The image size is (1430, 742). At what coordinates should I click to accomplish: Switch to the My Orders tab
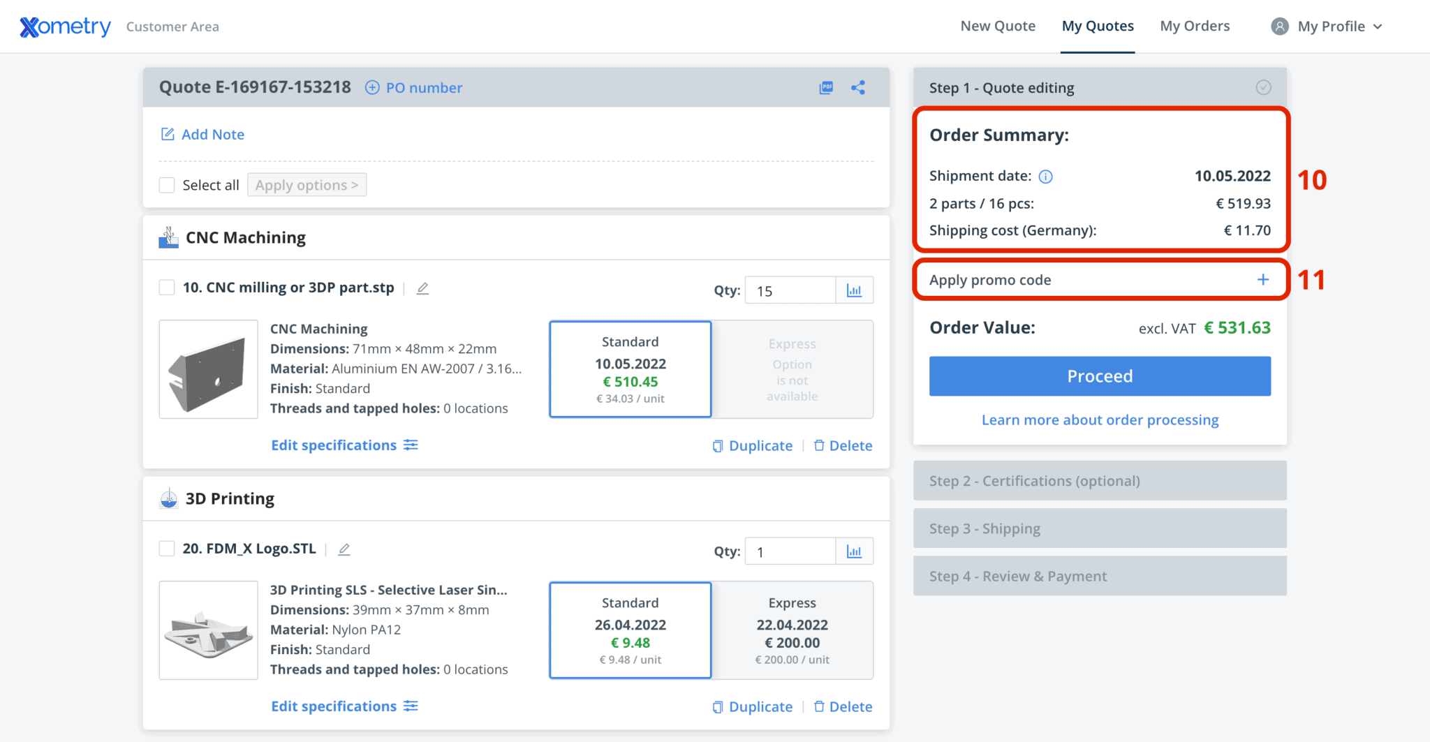pyautogui.click(x=1195, y=26)
